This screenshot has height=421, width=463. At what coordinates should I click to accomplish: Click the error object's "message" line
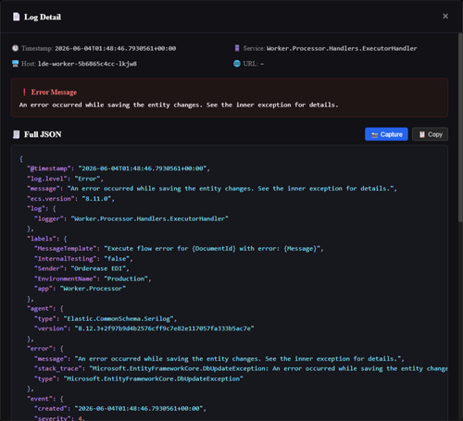tap(219, 359)
